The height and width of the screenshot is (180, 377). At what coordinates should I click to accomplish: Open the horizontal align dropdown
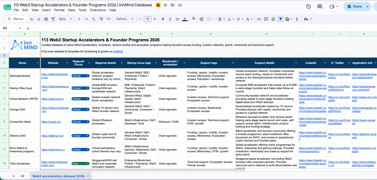221,19
